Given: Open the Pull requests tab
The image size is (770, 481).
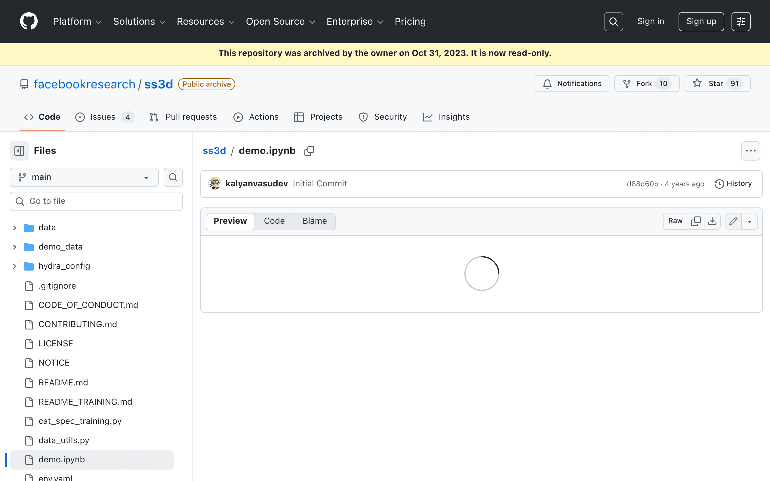Looking at the screenshot, I should 183,117.
